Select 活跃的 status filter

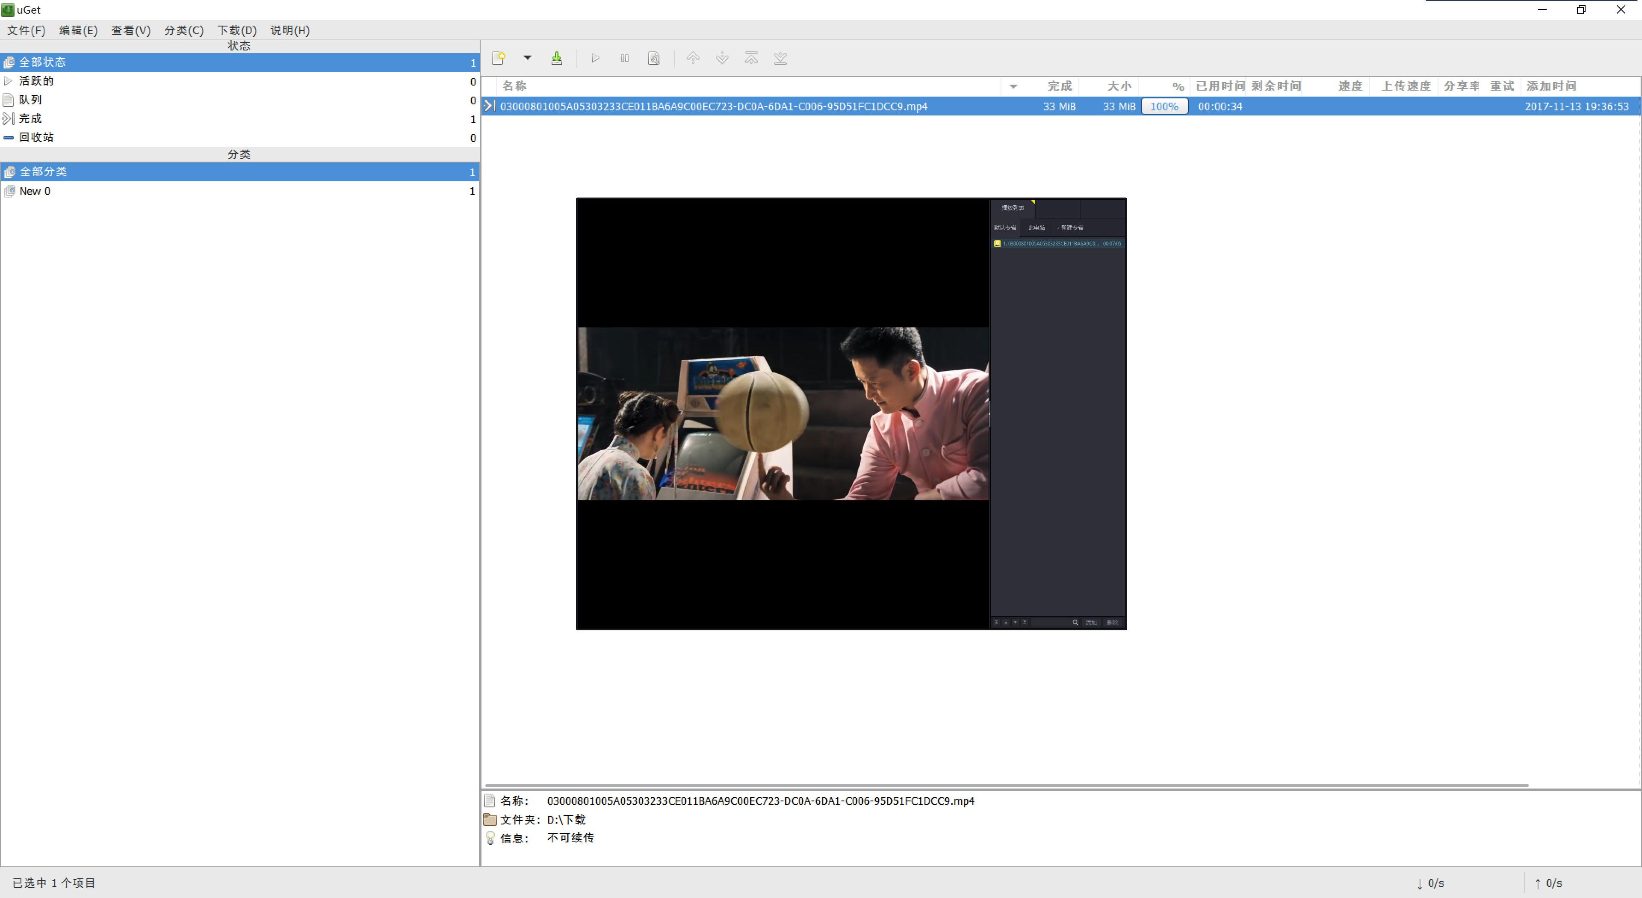pyautogui.click(x=36, y=81)
